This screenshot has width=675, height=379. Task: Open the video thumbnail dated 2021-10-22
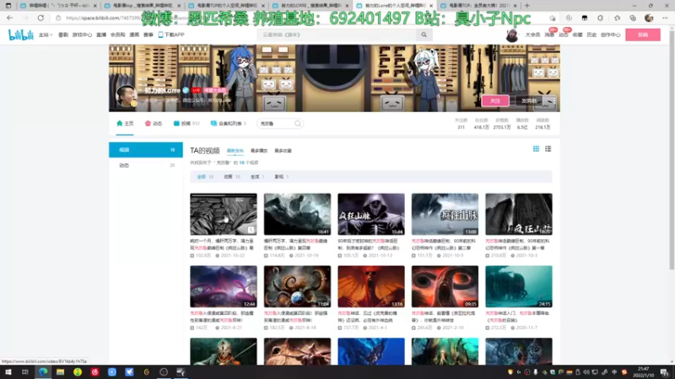224,214
